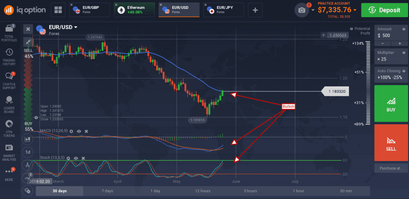This screenshot has height=199, width=409.
Task: Close the EUR/USD chart with X button
Action: [x=28, y=29]
